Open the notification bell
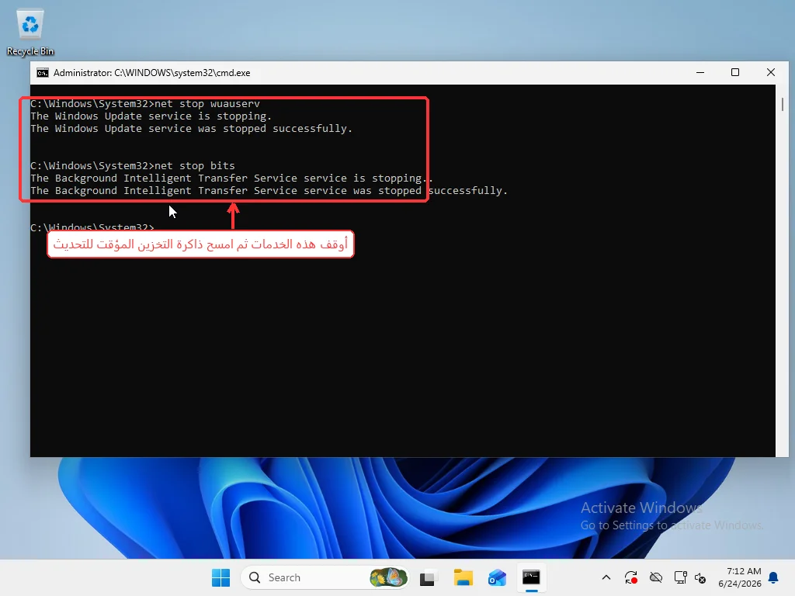This screenshot has height=596, width=795. point(774,577)
